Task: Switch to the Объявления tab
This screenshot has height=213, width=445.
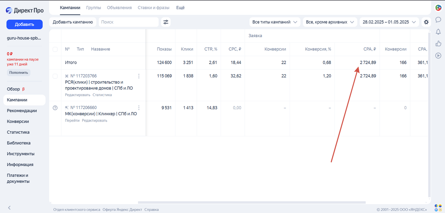Action: [x=119, y=7]
